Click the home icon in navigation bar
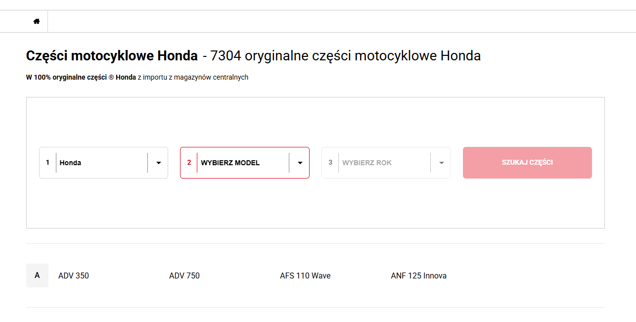This screenshot has width=636, height=322. pyautogui.click(x=37, y=21)
